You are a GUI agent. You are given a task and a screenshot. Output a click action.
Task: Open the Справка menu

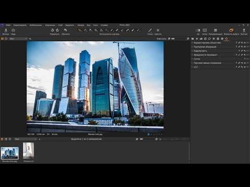pos(104,25)
